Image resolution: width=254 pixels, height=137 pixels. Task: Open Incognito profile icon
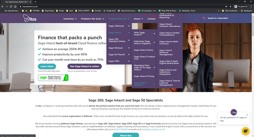coord(241,7)
